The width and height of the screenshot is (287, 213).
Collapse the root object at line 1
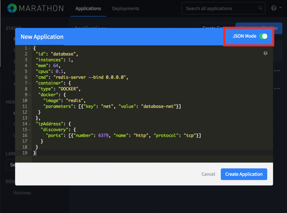[29, 48]
